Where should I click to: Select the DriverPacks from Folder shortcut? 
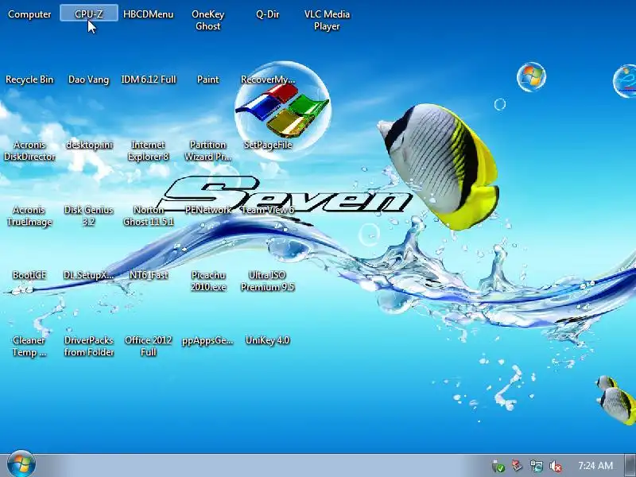(x=89, y=347)
